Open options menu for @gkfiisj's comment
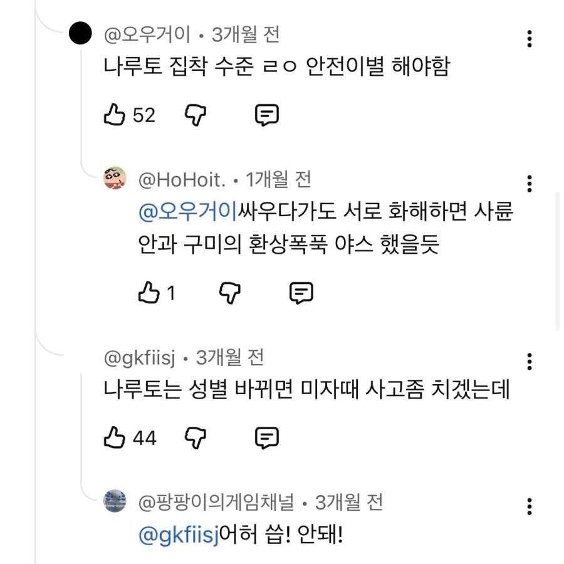Screen dimensions: 564x564 530,360
